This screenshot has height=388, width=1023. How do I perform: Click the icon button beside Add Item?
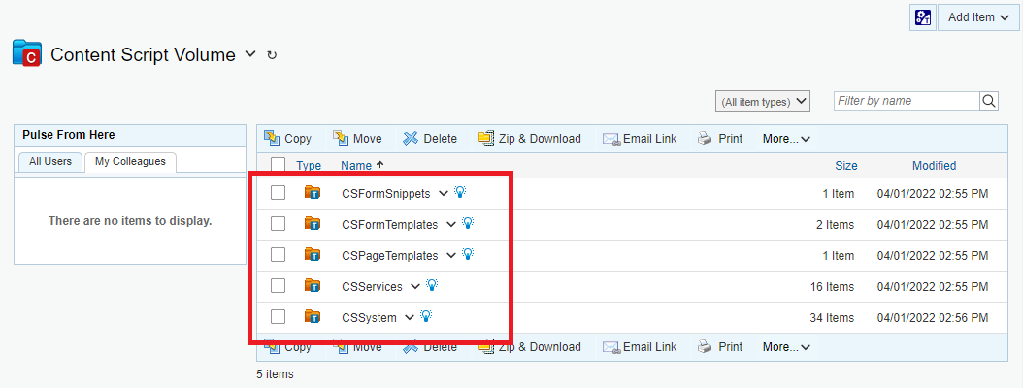pyautogui.click(x=922, y=17)
